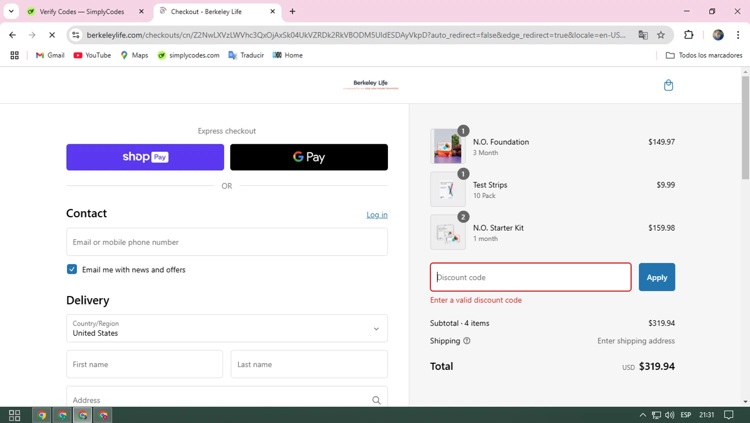Viewport: 750px width, 423px height.
Task: Click the $319.94 total amount
Action: 656,366
